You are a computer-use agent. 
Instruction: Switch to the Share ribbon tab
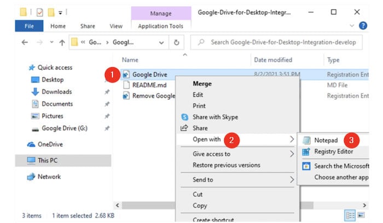click(88, 26)
